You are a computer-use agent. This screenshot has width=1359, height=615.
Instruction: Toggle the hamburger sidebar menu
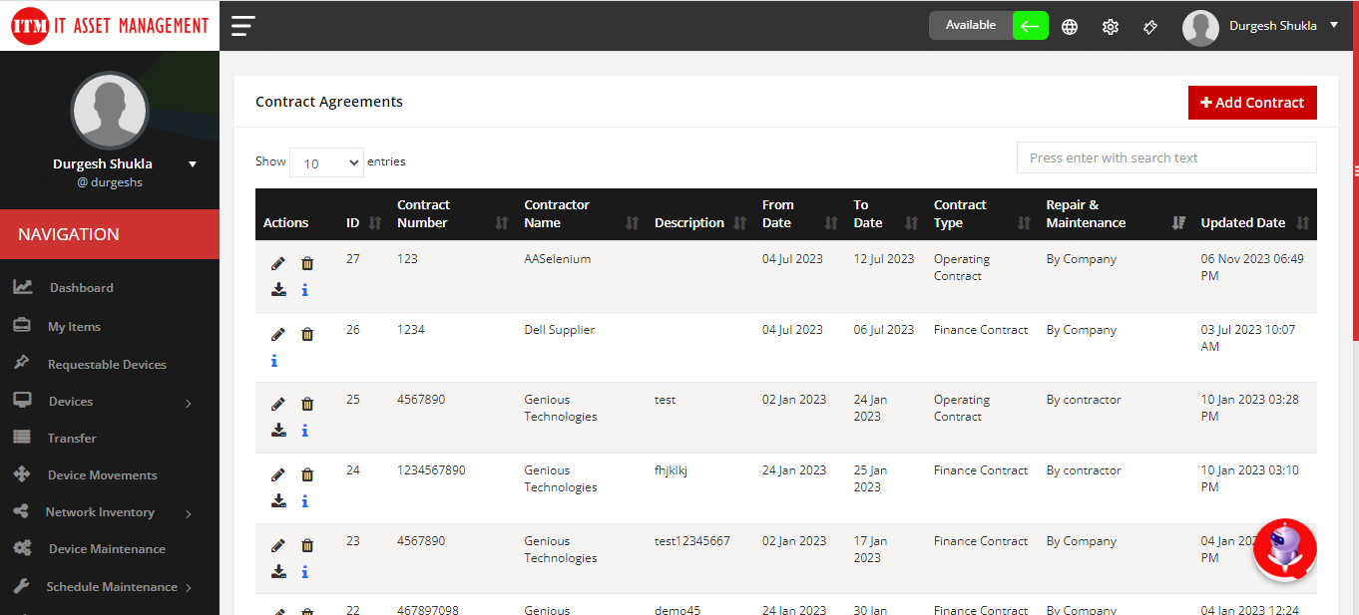tap(243, 26)
